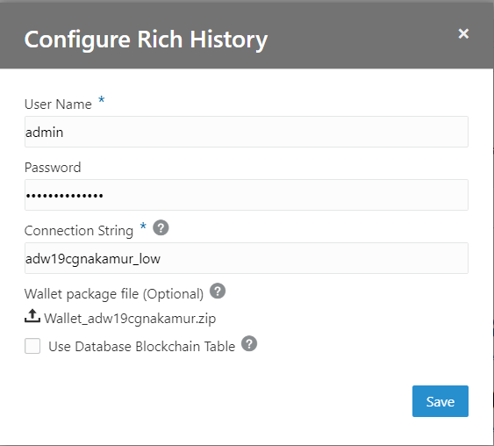
Task: Enable the Use Database Blockchain Table checkbox
Action: point(32,346)
